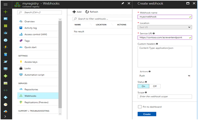Open the hamburger menu in the portal sidebar
Screen dimensions: 198x120
click(5, 4)
